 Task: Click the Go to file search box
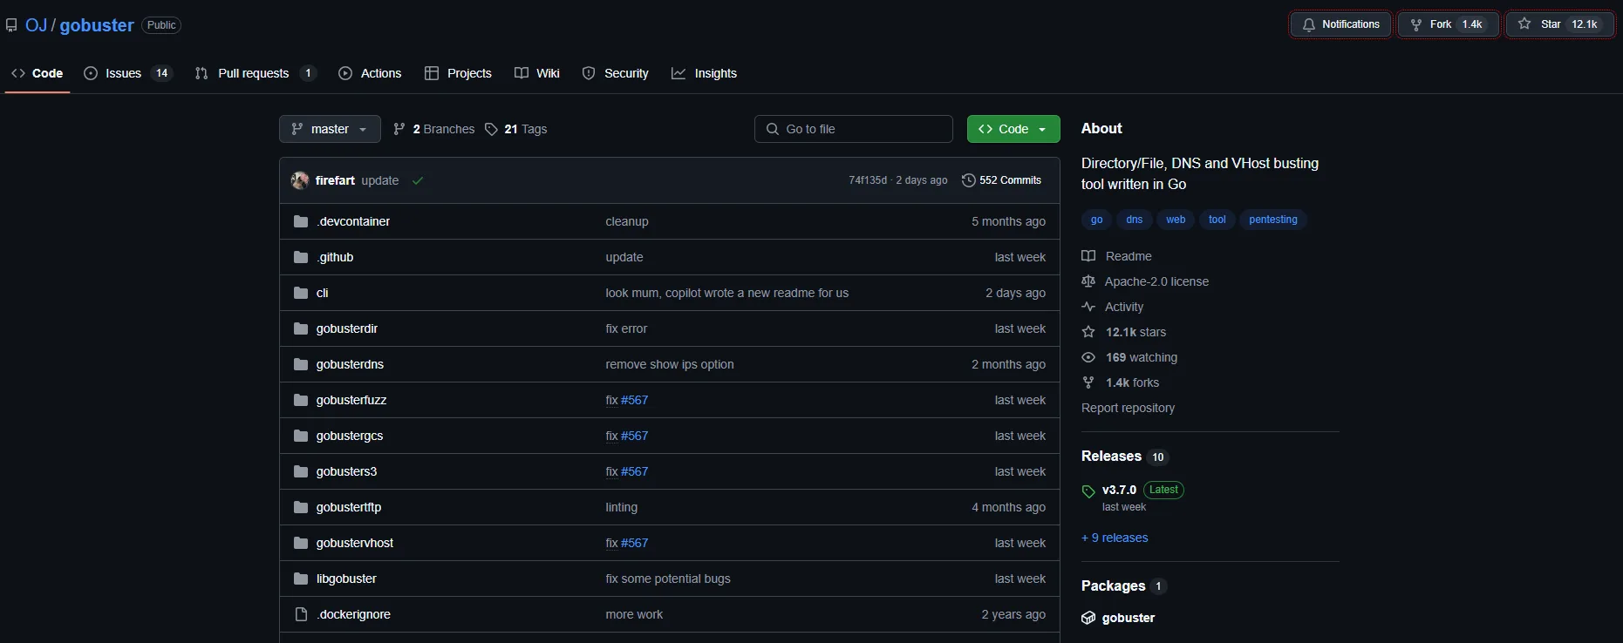[854, 129]
